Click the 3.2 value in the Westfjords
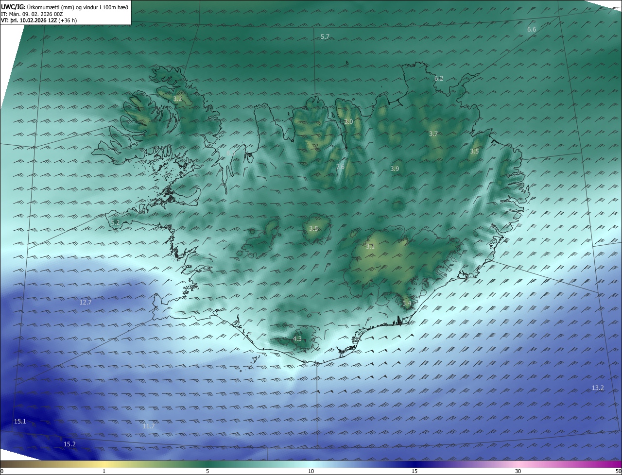This screenshot has height=475, width=622. (177, 99)
